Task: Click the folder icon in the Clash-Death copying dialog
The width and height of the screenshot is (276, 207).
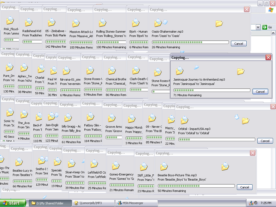Action: pos(136,70)
